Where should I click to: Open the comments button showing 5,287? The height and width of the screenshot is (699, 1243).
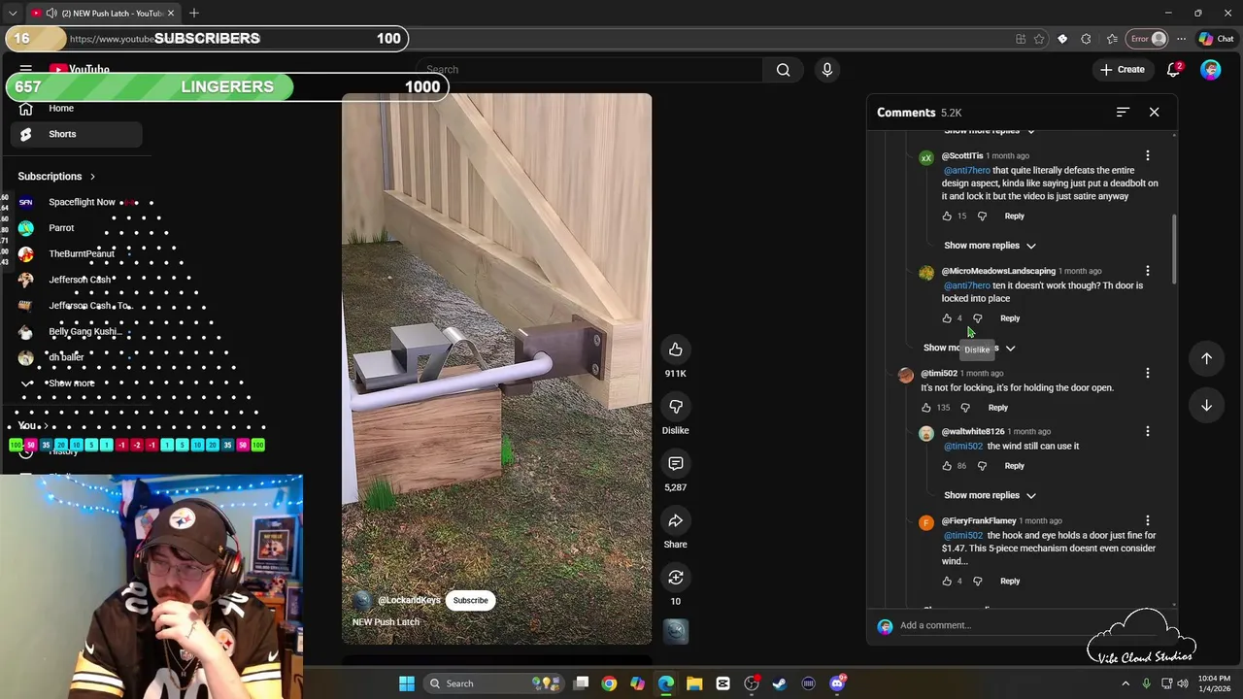tap(675, 464)
